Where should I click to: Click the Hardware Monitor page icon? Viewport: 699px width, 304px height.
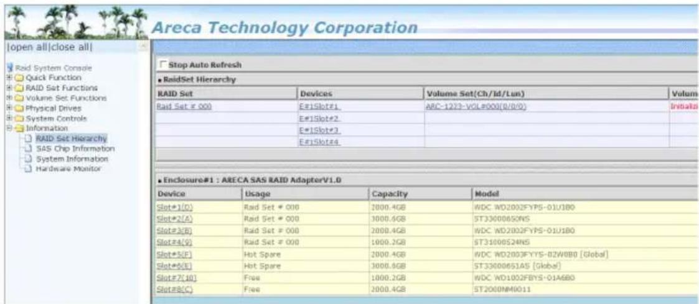point(28,169)
